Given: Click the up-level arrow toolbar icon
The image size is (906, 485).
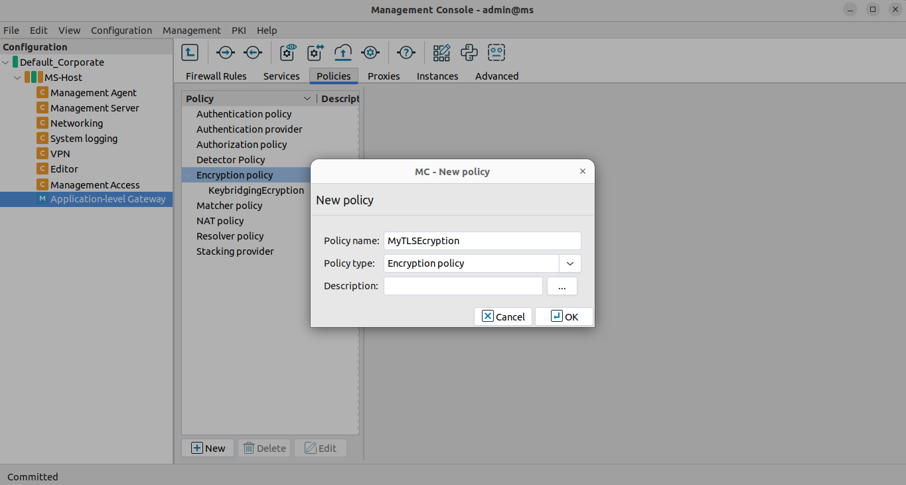Looking at the screenshot, I should 190,52.
